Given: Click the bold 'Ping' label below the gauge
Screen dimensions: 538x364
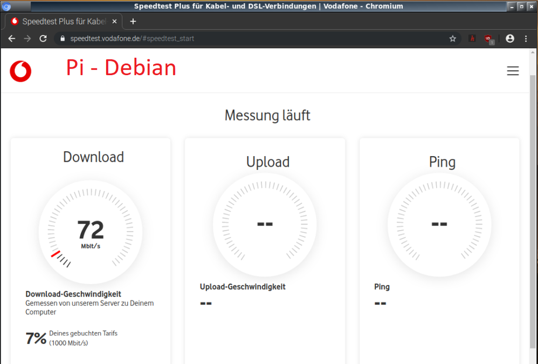Looking at the screenshot, I should [382, 287].
